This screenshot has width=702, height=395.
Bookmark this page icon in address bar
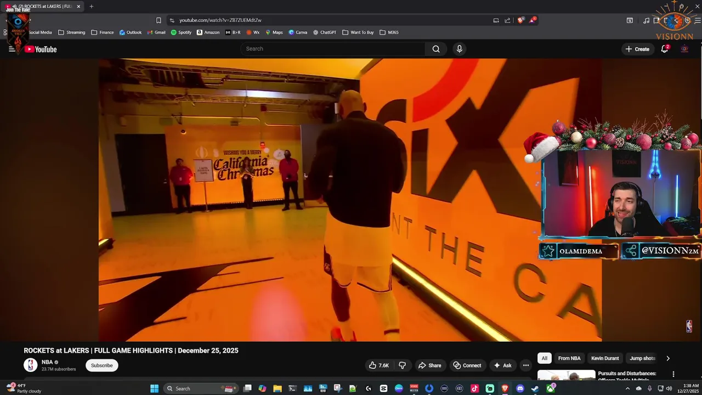pos(158,20)
